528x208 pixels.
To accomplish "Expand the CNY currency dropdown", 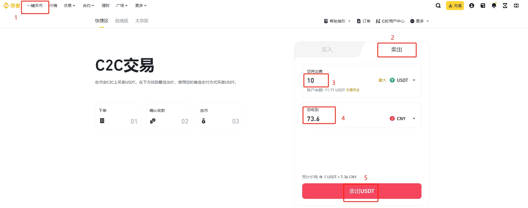I will (x=414, y=119).
